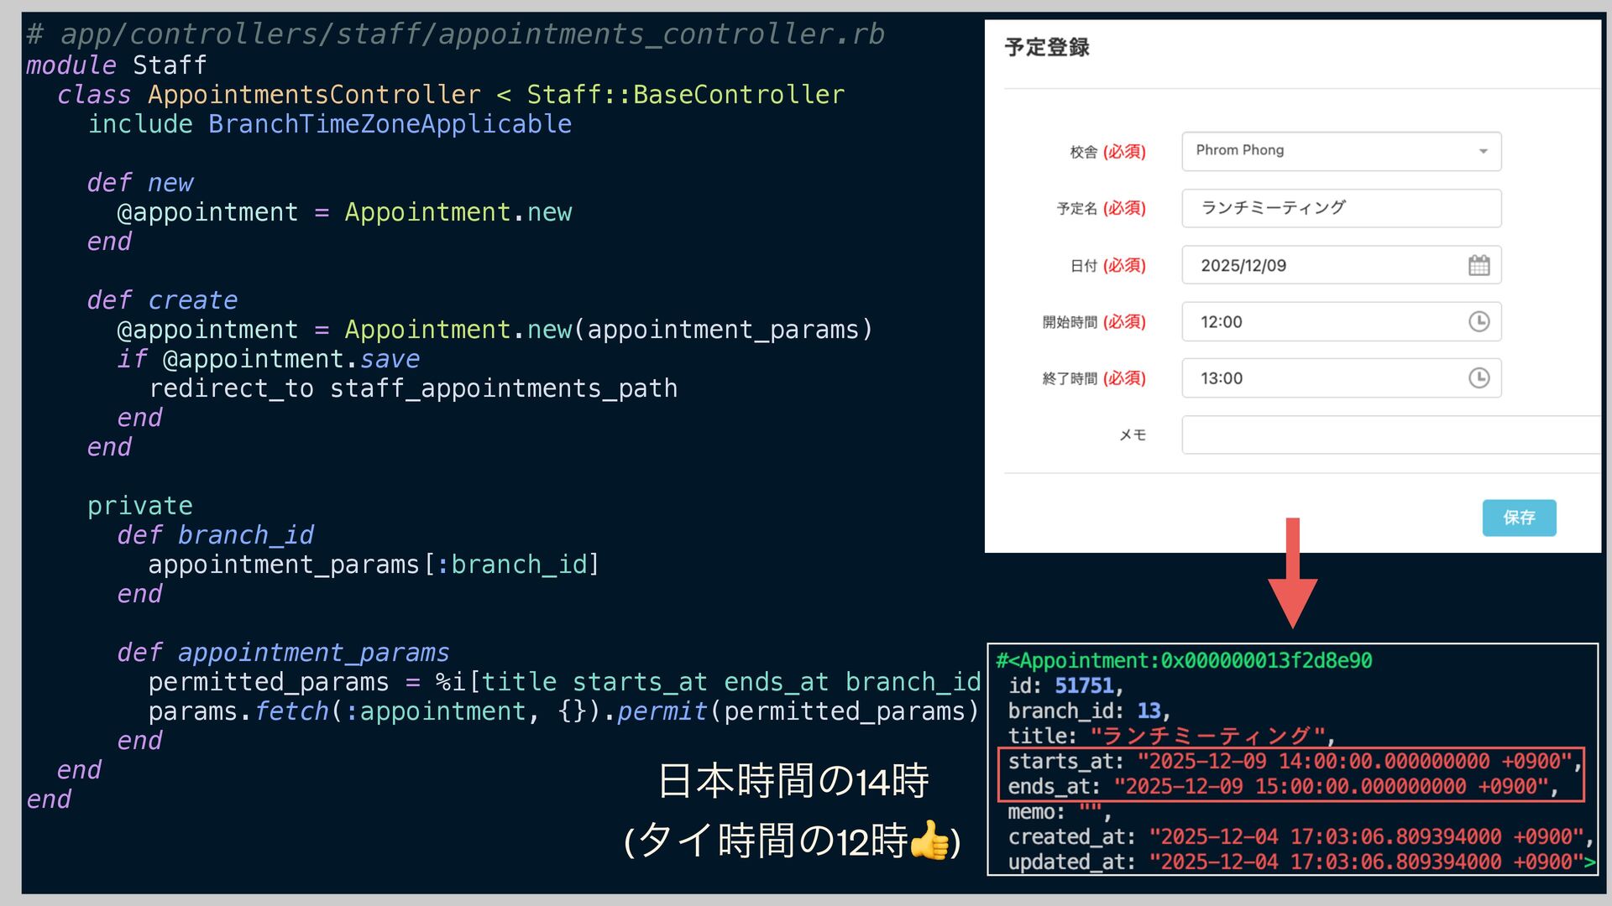This screenshot has width=1612, height=906.
Task: Click the empty メモ memo field
Action: [1390, 435]
